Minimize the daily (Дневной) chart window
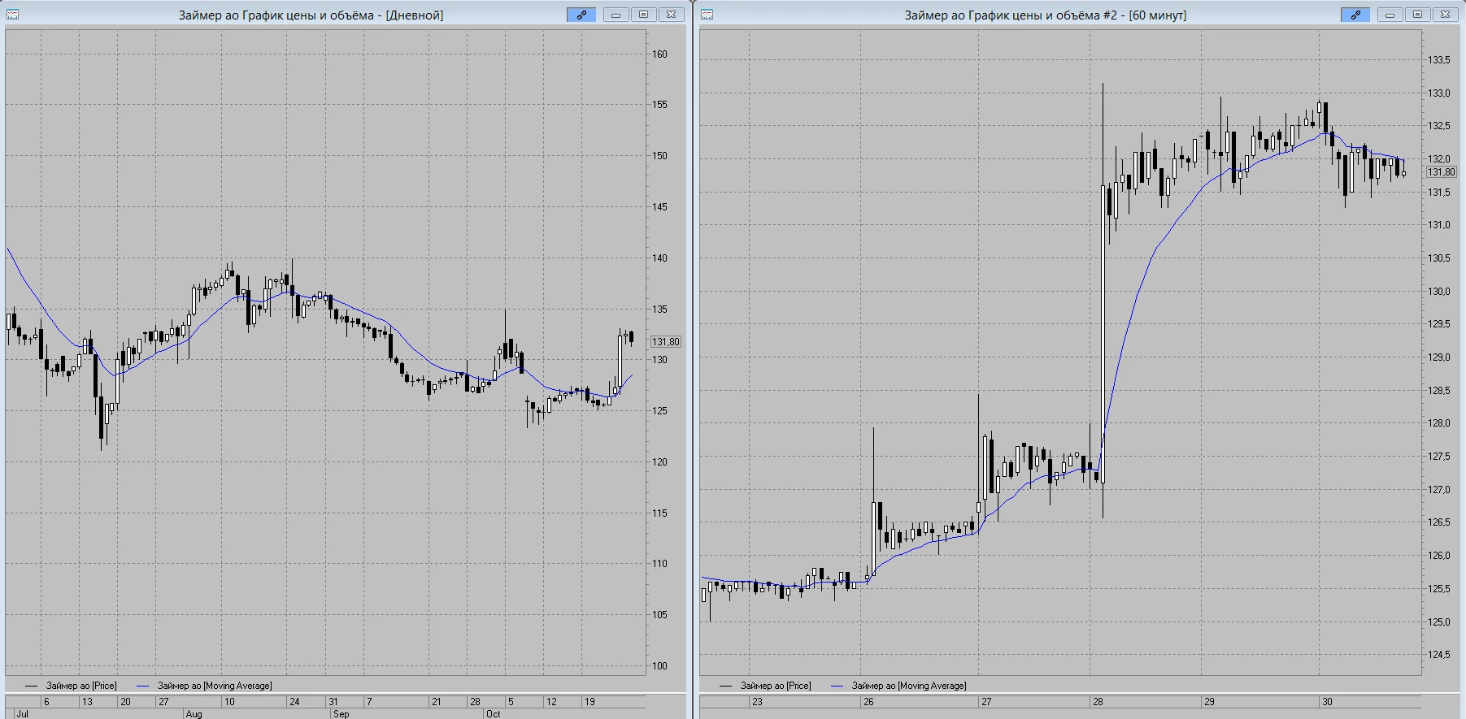The image size is (1466, 719). click(616, 15)
